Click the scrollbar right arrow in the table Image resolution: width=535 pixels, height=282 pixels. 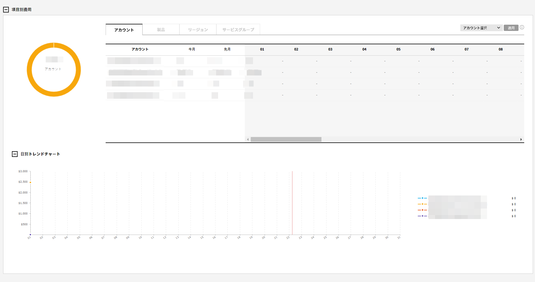[521, 140]
